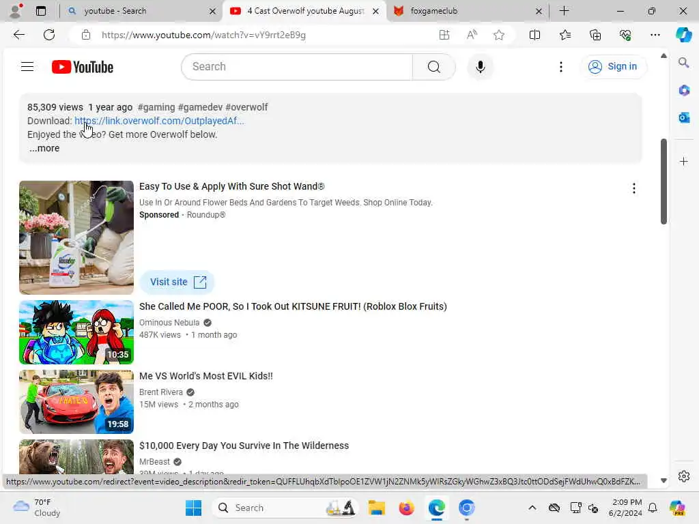
Task: Open She Called Me POOR video title
Action: (293, 306)
